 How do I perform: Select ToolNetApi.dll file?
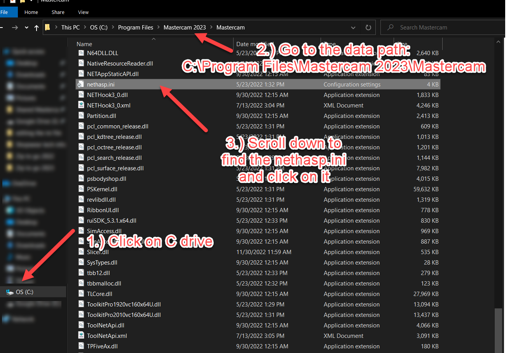[106, 325]
